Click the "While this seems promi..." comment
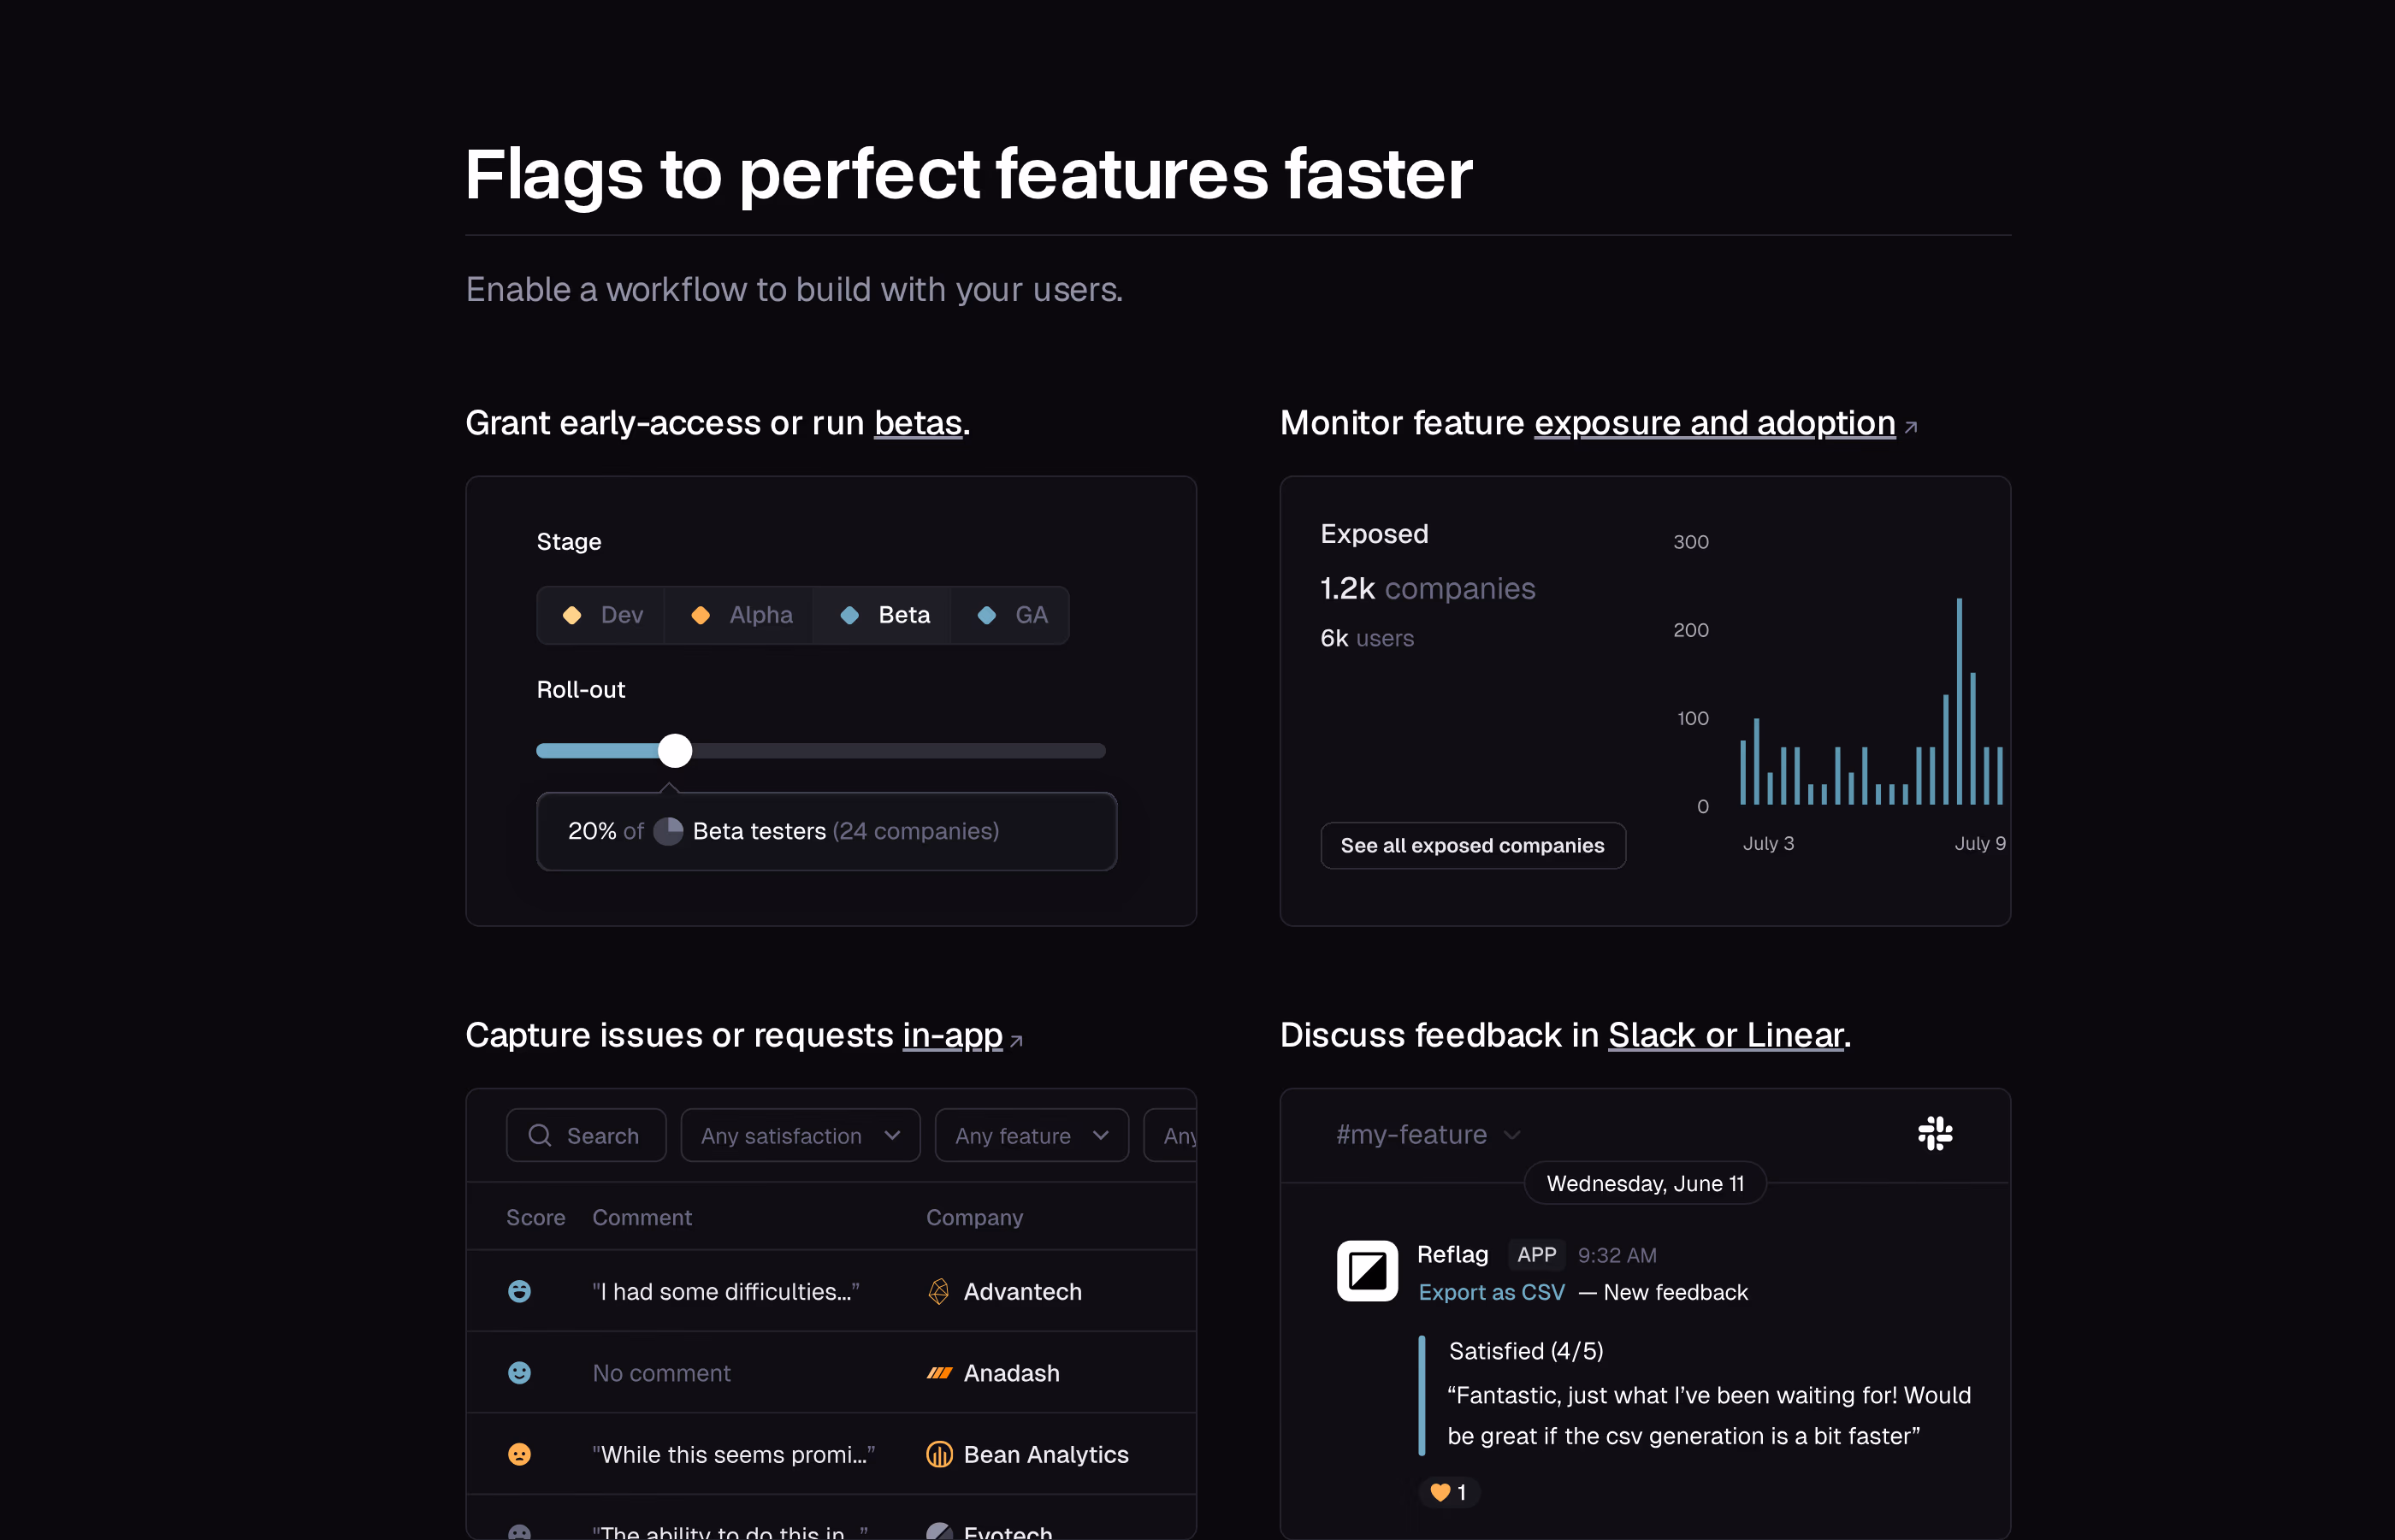 [733, 1455]
